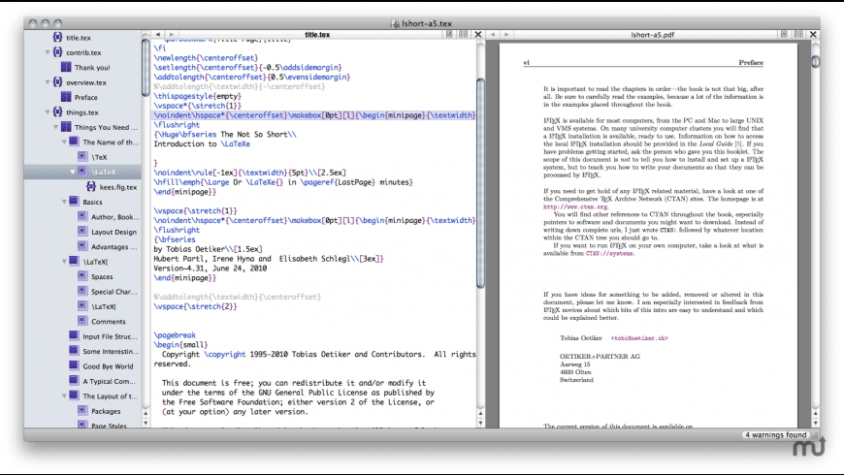Click the \vspace{\stretch{2}} line
Viewport: 844px width, 475px height.
coord(195,306)
